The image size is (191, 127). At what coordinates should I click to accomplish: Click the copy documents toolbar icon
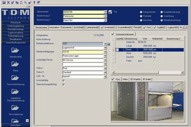[17, 3]
